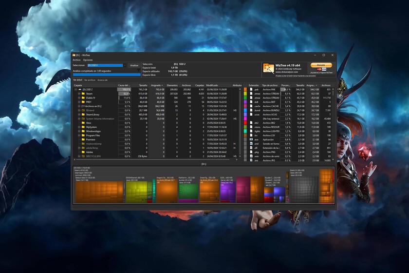Screen dimensions: 409x273
Task: Open the drive selector dropdown arrow
Action: point(125,65)
